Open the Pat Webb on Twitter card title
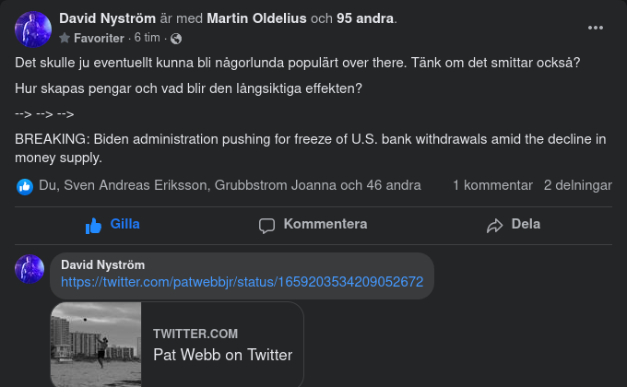 (x=222, y=355)
